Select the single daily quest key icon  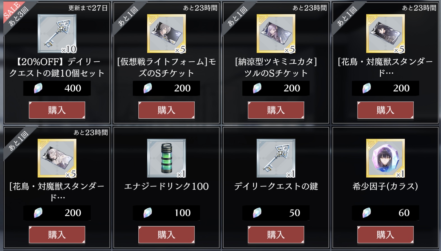click(276, 158)
